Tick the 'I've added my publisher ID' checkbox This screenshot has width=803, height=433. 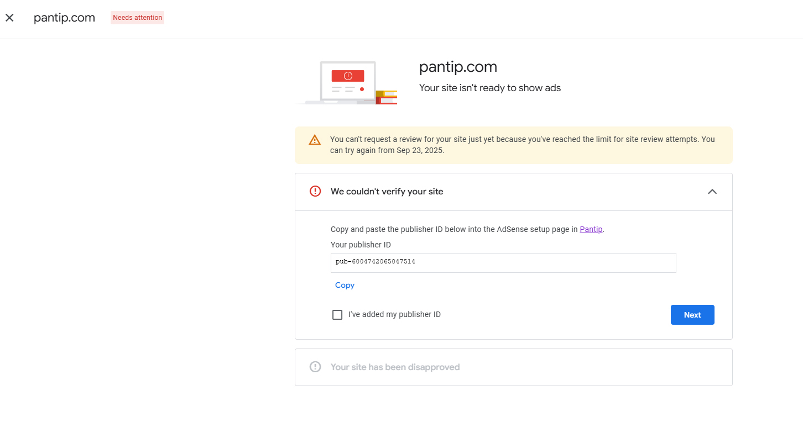tap(337, 315)
